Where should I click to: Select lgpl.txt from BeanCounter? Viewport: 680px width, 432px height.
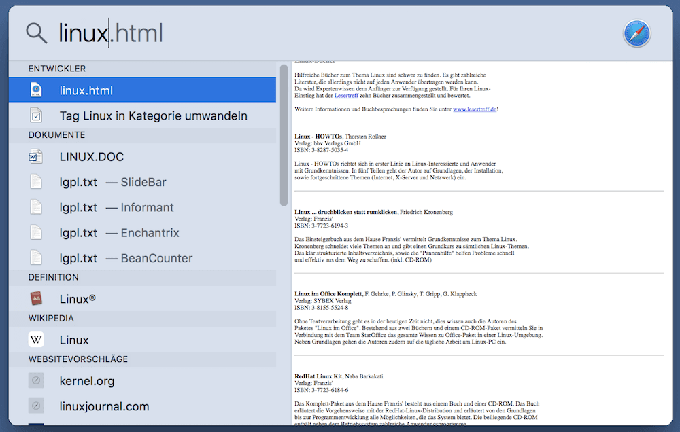click(x=142, y=258)
